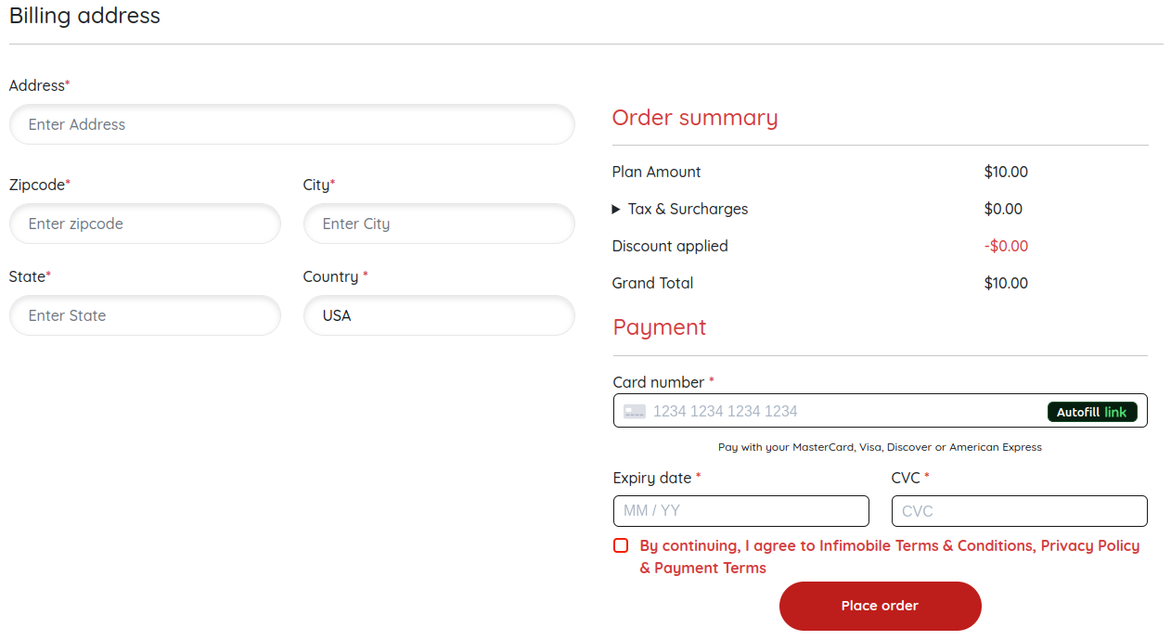Expand the Tax & Surcharges details
1171x640 pixels.
[616, 210]
